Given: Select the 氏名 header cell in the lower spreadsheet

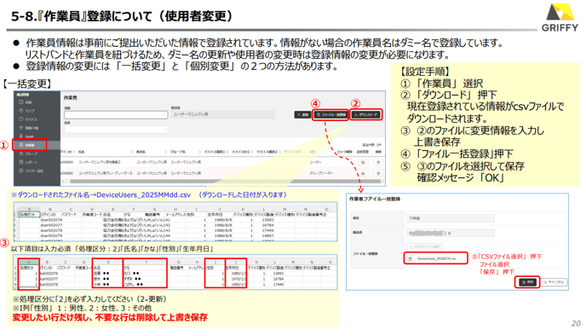Looking at the screenshot, I should 107,268.
